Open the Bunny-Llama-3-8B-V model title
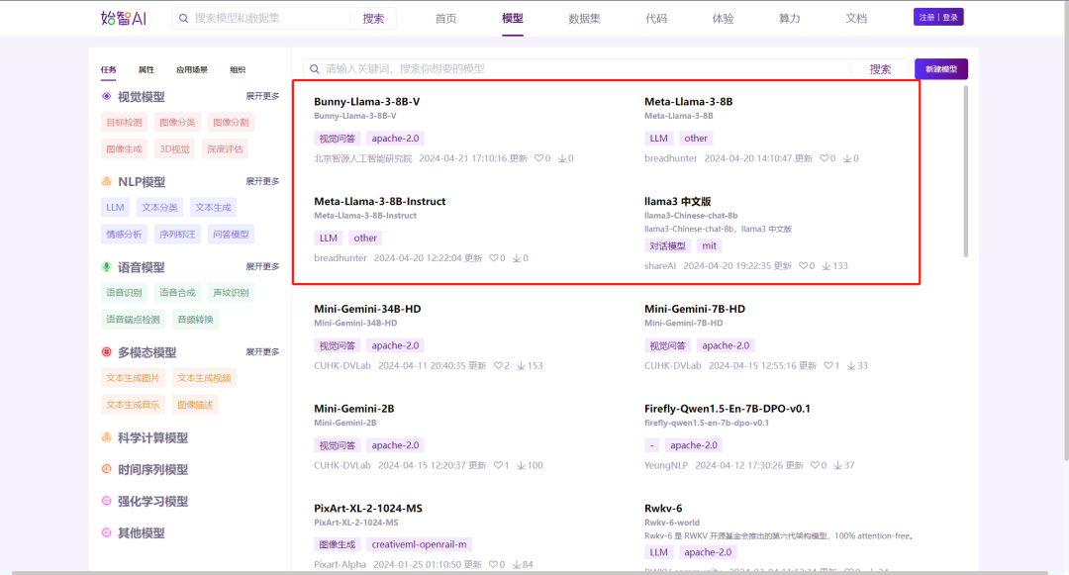 367,102
